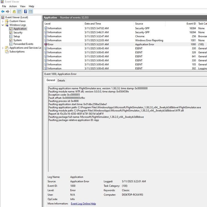The height and width of the screenshot is (207, 207).
Task: Click the Back arrow toolbar icon
Action: coord(3,12)
